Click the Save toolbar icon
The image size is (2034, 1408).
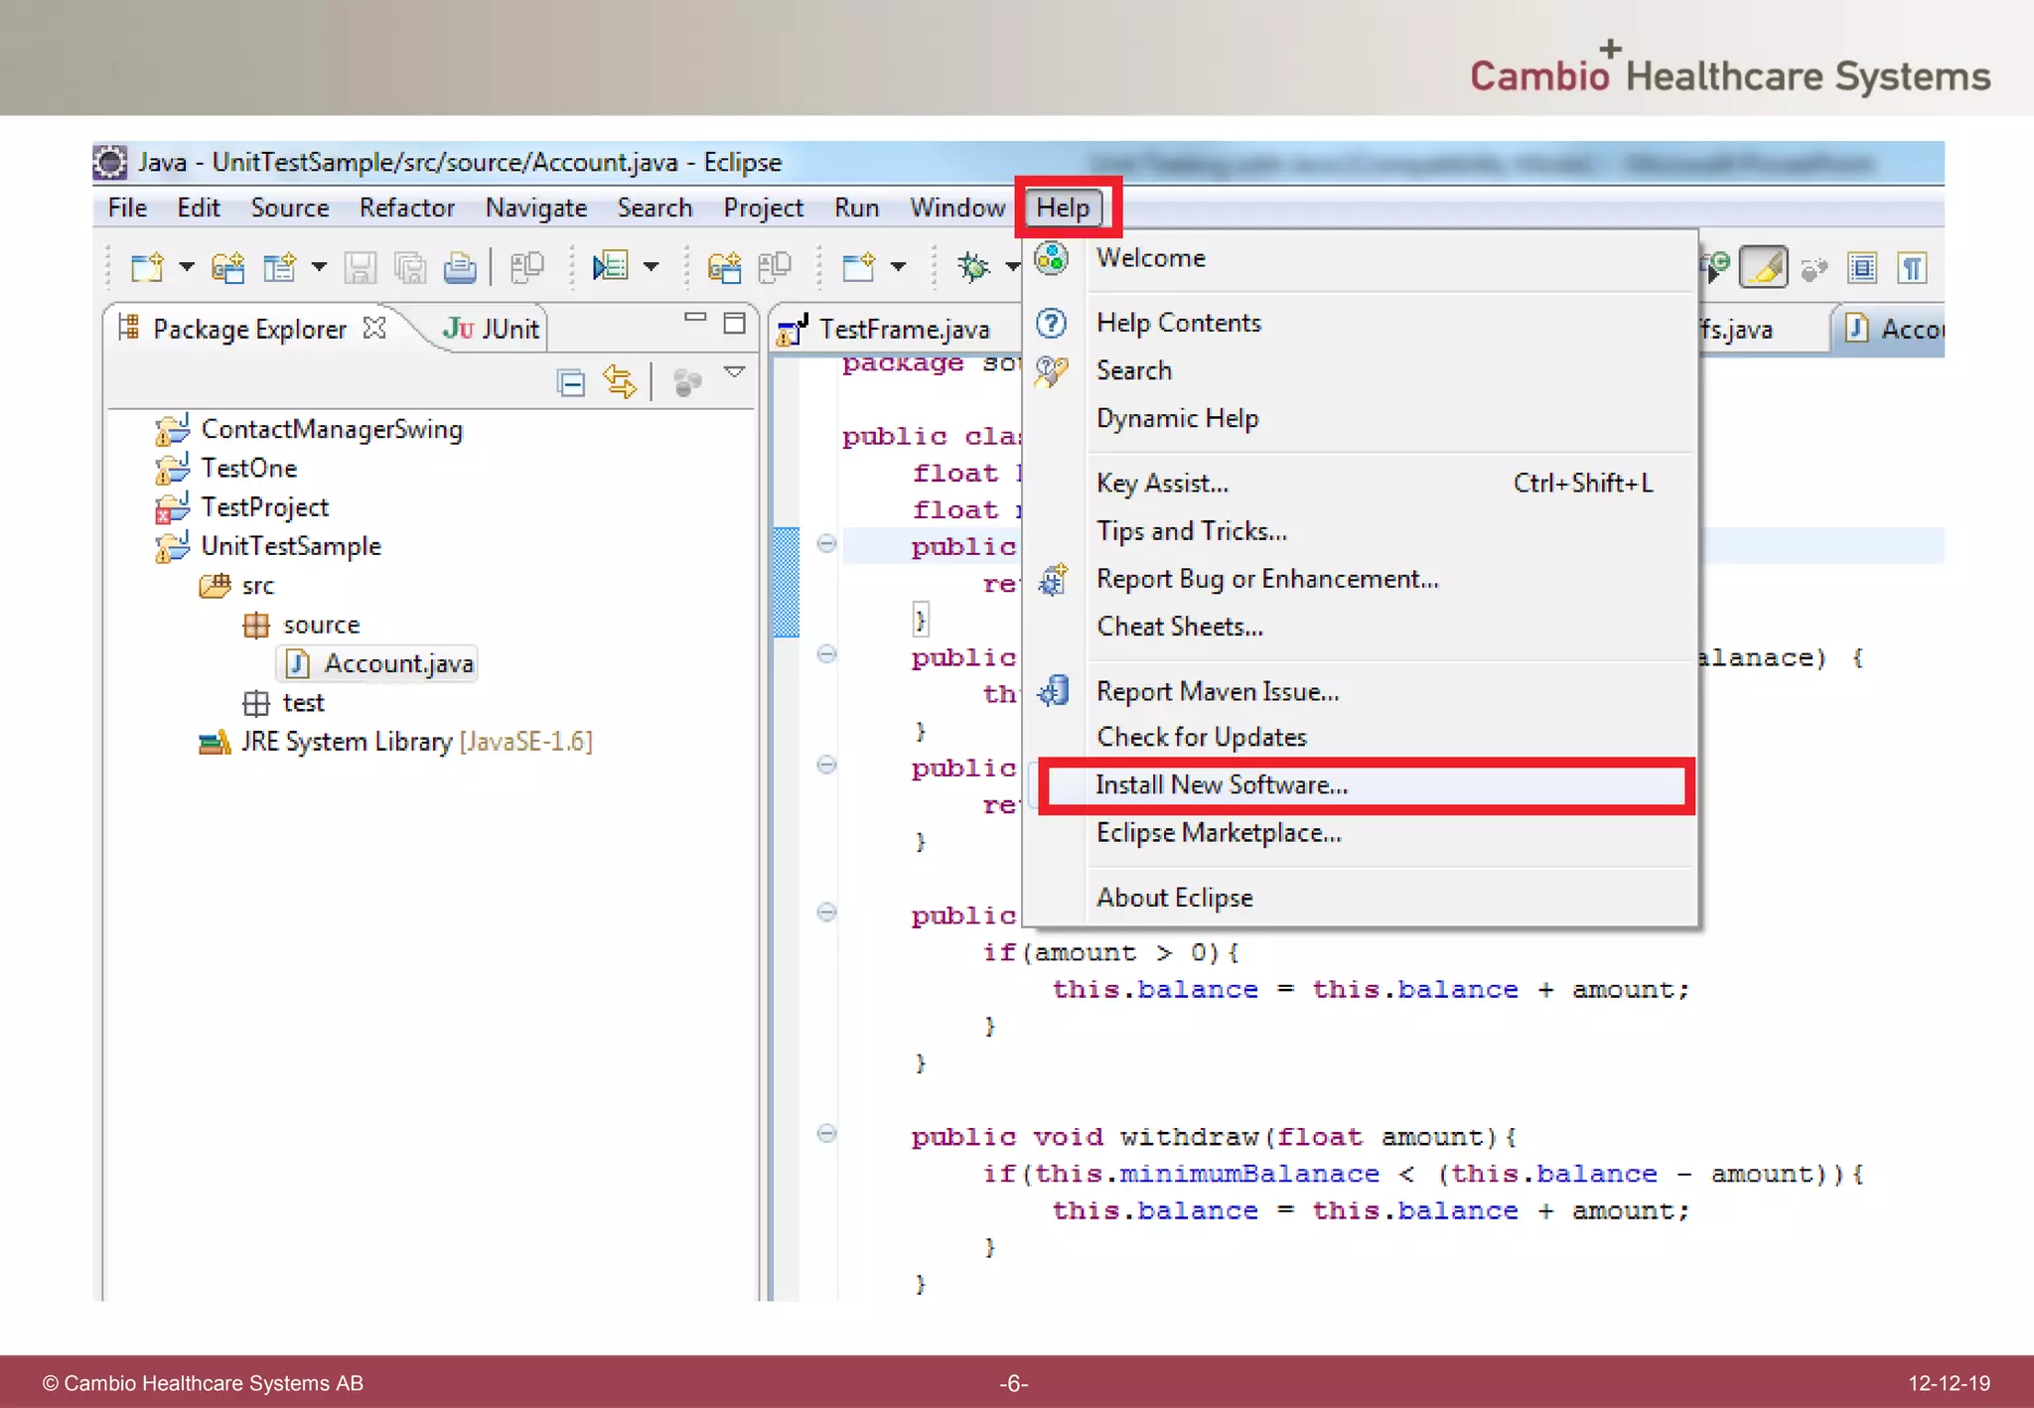(360, 267)
